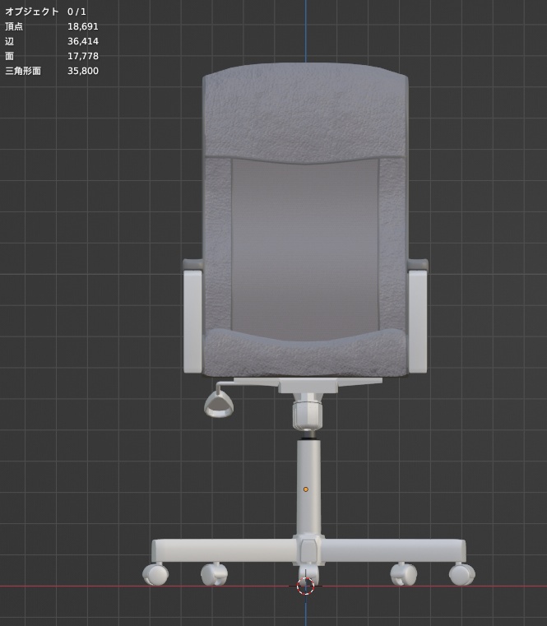Click the smooth mesh panel of the backrest

pyautogui.click(x=305, y=248)
